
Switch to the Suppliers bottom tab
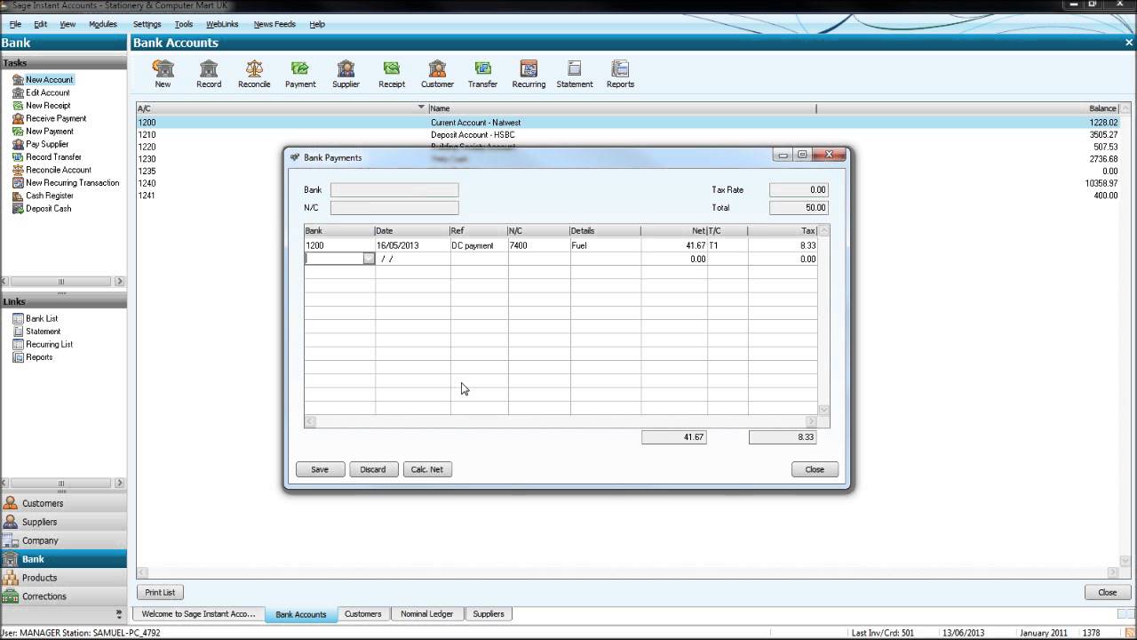click(x=489, y=614)
